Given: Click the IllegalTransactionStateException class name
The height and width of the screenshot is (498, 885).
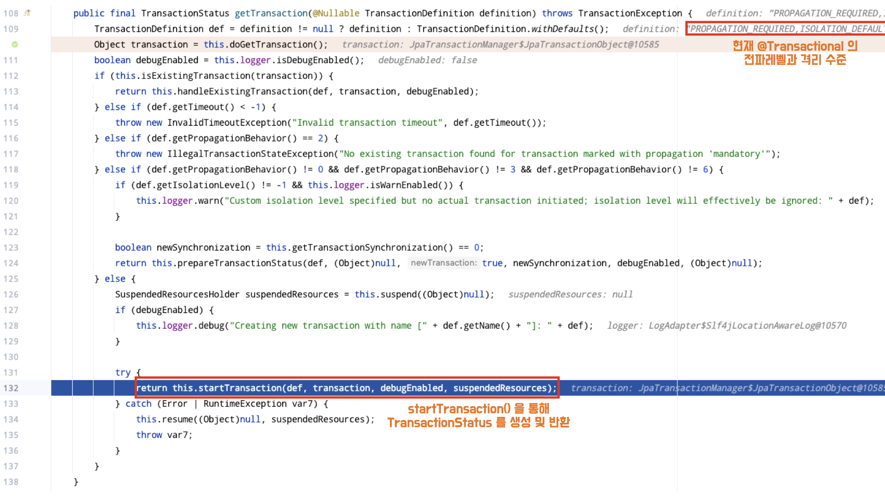Looking at the screenshot, I should (x=250, y=154).
